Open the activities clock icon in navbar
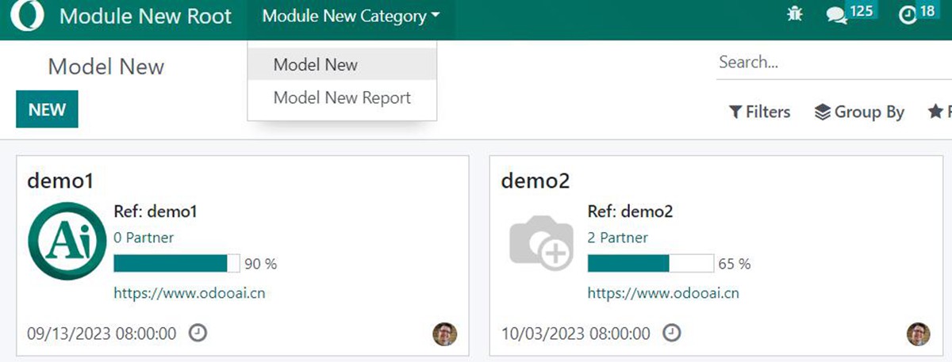952x362 pixels. (908, 16)
